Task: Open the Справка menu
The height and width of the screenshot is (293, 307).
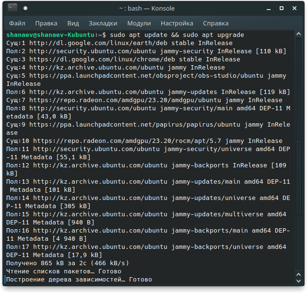Action: coord(215,23)
